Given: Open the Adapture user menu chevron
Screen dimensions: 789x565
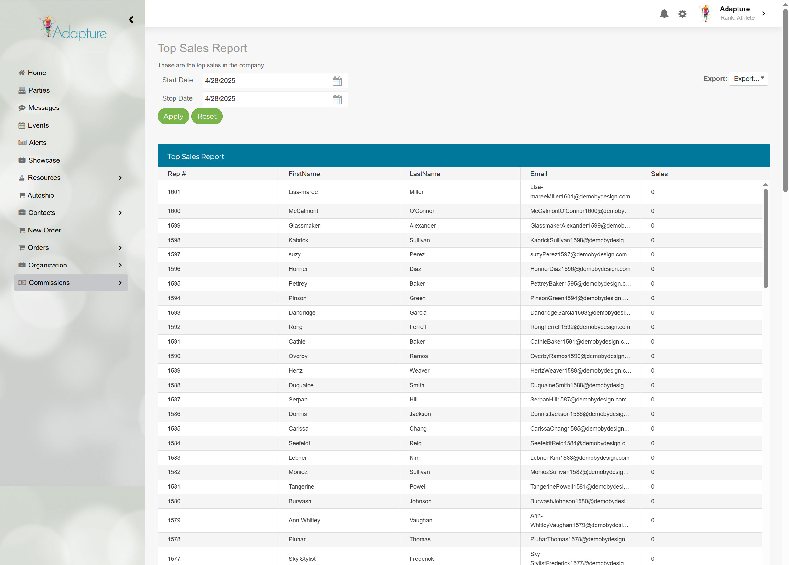Looking at the screenshot, I should (x=764, y=14).
